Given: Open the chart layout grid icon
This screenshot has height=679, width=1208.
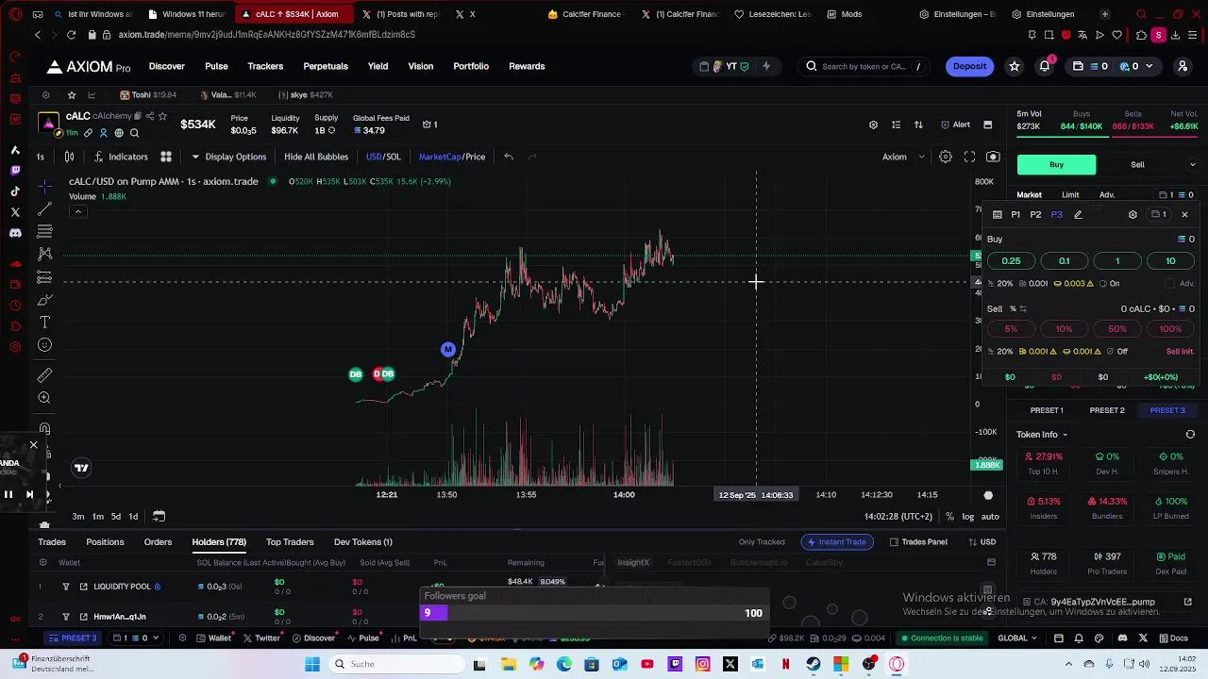Looking at the screenshot, I should 166,157.
